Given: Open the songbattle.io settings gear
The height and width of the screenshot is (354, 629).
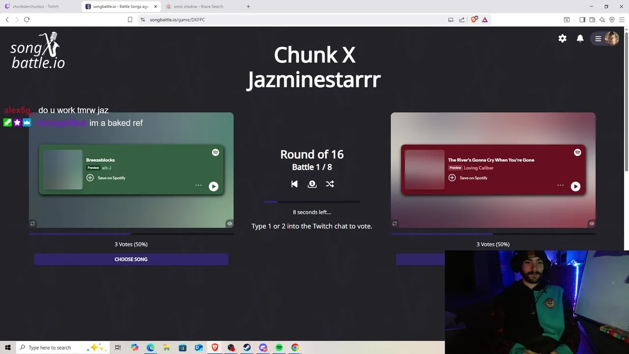Looking at the screenshot, I should [562, 38].
